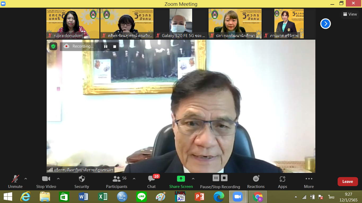Viewport: 362px width, 203px height.
Task: Click the green Share Screen icon
Action: (x=181, y=179)
